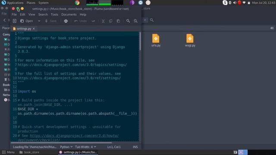Select the workspace switcher in bottom panel

click(x=243, y=152)
